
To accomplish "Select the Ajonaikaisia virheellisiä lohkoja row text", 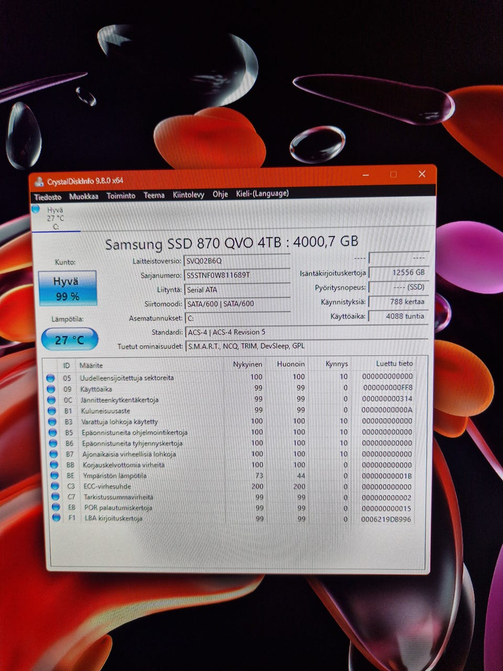I will pos(129,454).
